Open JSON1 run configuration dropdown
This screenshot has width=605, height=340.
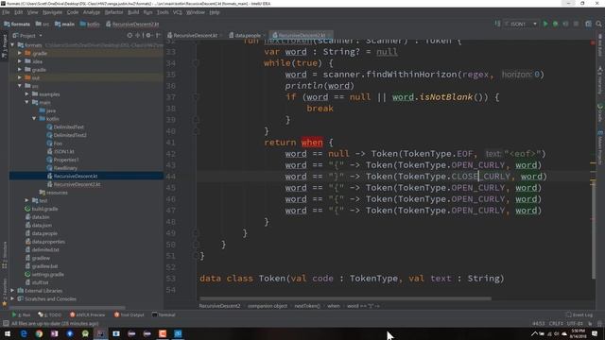tap(521, 24)
